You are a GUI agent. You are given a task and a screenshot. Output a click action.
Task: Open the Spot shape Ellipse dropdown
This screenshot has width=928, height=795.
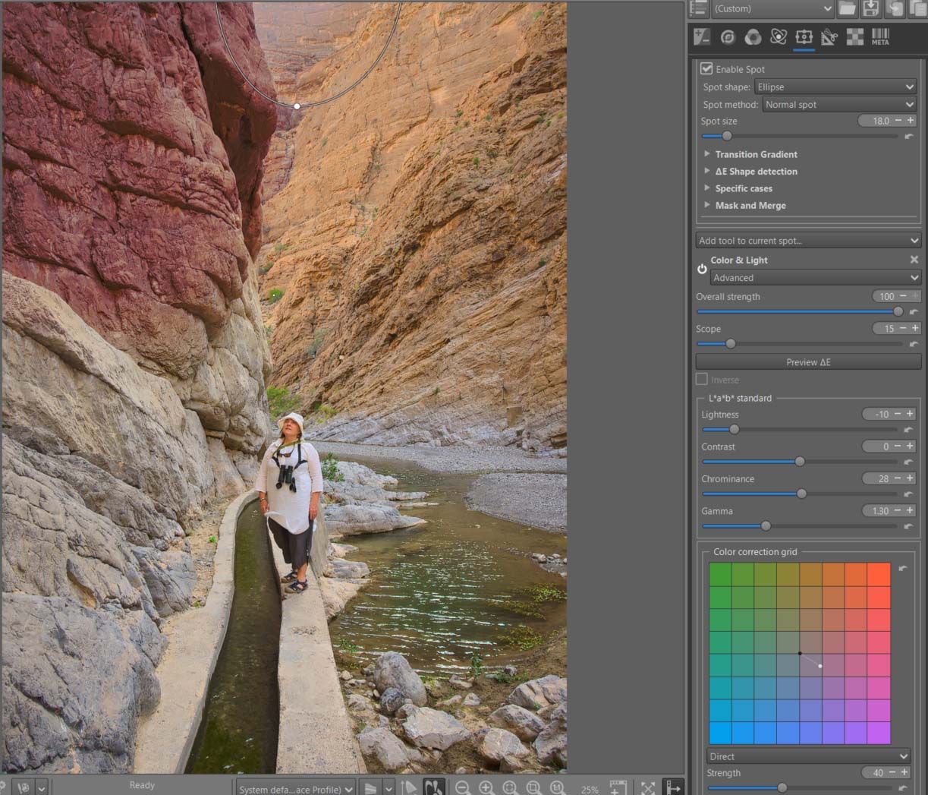pos(835,87)
